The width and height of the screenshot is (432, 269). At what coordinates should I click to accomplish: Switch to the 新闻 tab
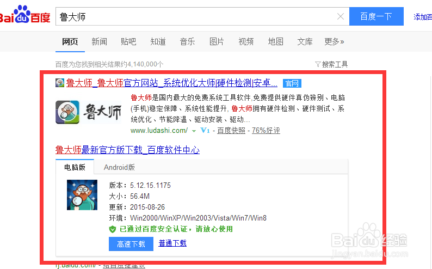tap(99, 41)
